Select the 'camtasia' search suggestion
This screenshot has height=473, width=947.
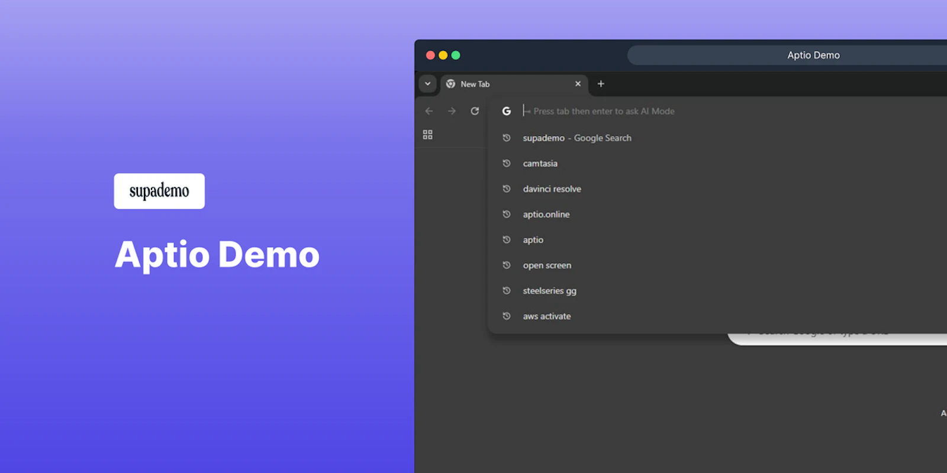[x=717, y=163]
